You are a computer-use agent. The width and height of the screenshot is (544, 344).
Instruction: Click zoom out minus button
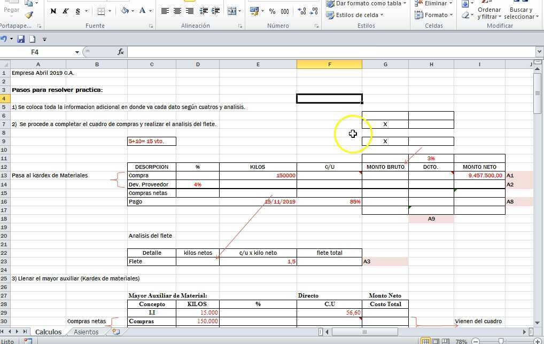[476, 341]
